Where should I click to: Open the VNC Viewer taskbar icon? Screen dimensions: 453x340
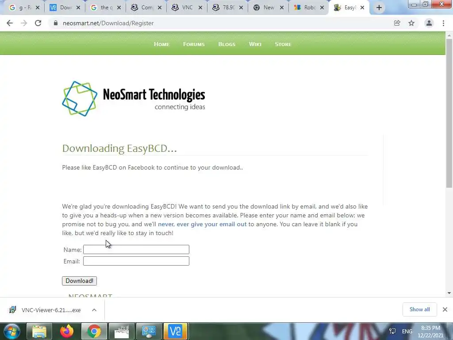click(176, 331)
